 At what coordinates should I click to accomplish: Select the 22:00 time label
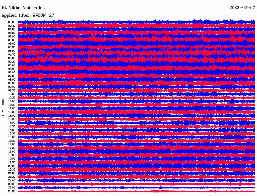(12, 180)
